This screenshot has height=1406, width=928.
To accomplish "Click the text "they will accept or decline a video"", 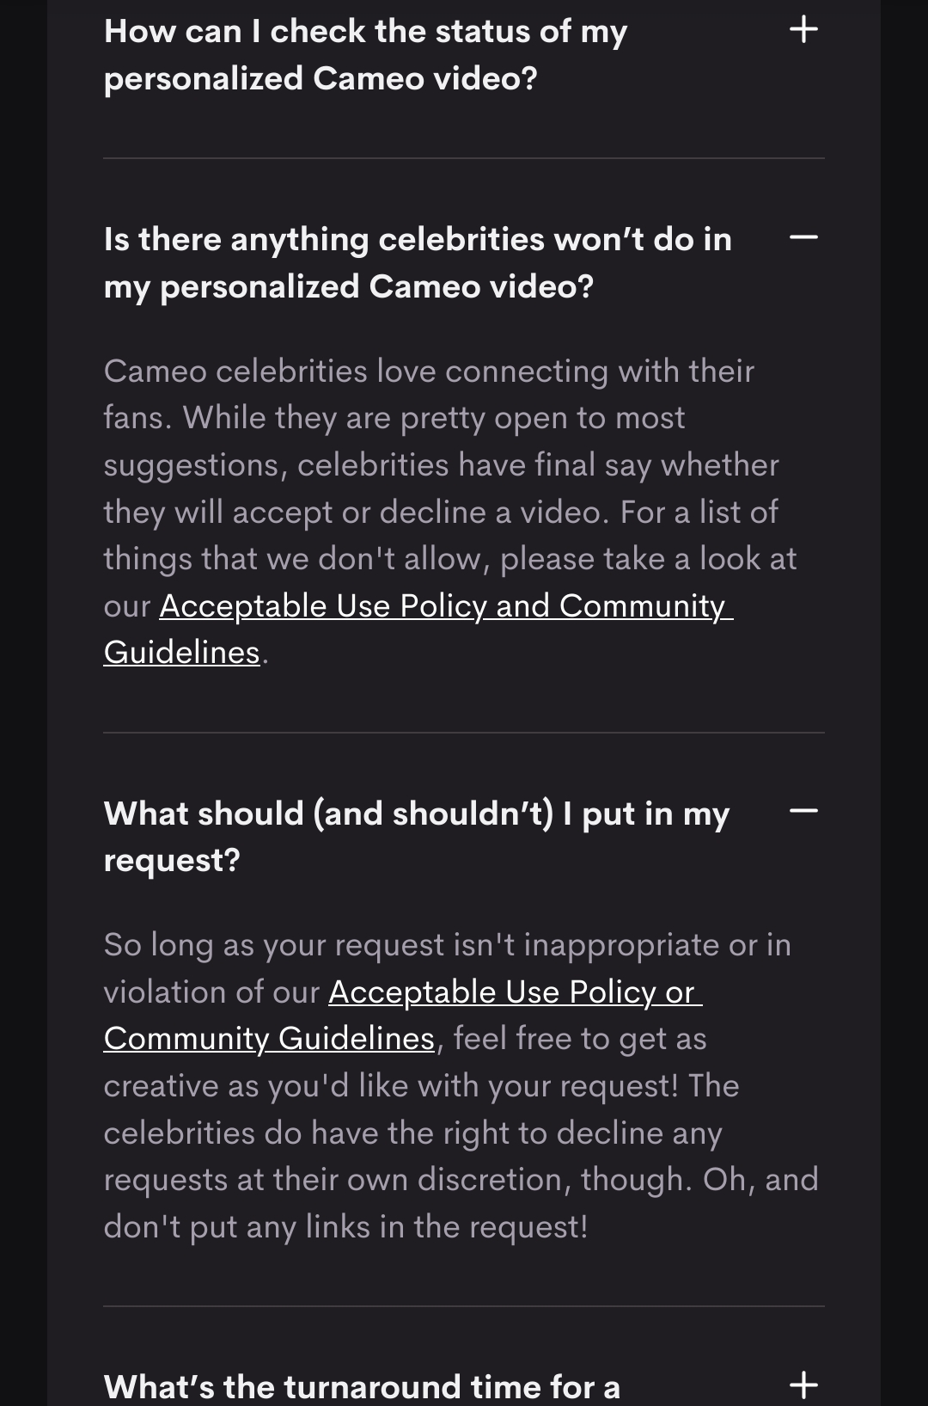I will pyautogui.click(x=356, y=513).
